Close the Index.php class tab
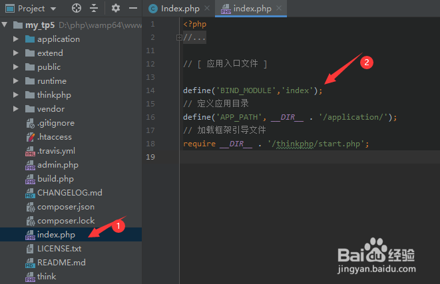Image resolution: width=440 pixels, height=284 pixels. 207,9
